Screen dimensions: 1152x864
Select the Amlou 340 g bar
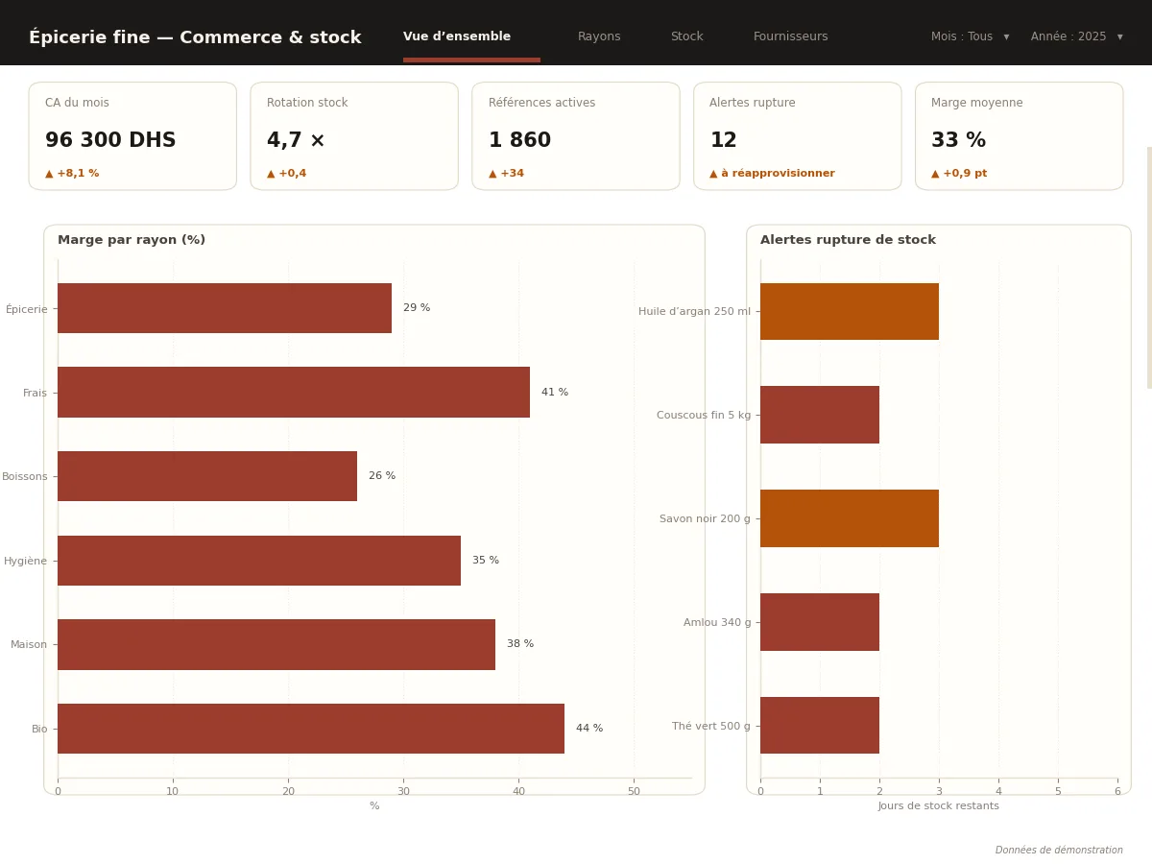(x=820, y=622)
